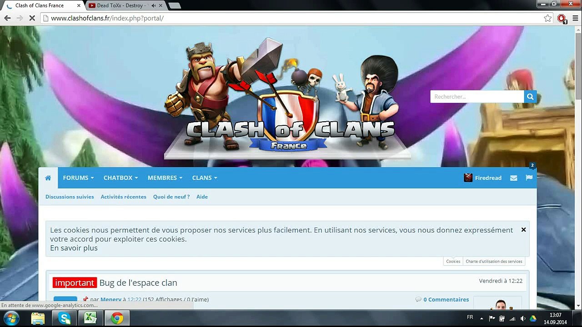Open the Bug de l'espace clan post
This screenshot has height=327, width=582.
(x=138, y=282)
